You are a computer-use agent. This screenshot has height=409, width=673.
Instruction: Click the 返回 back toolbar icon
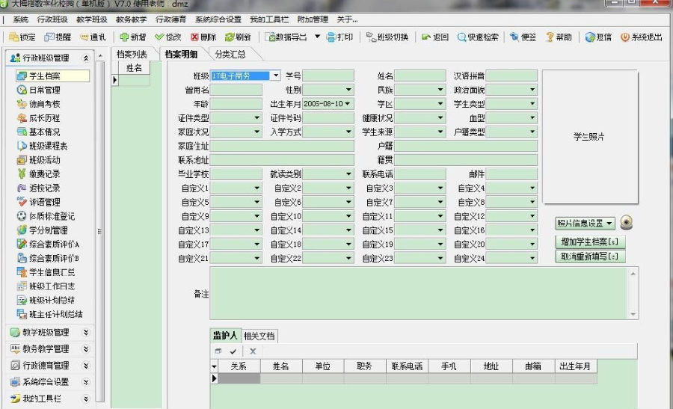[425, 37]
